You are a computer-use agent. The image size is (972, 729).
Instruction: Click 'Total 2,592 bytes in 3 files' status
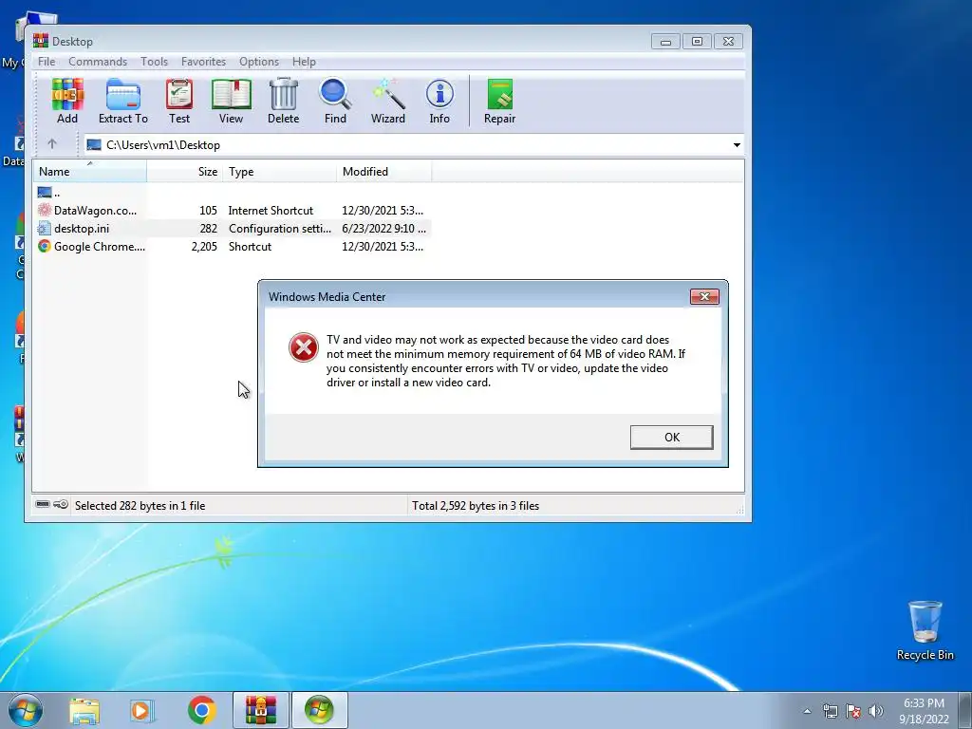click(476, 506)
